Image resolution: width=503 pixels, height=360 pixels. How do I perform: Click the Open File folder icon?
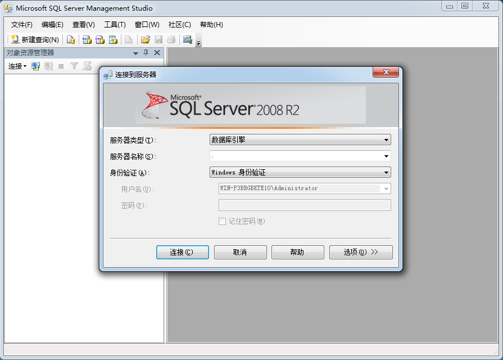145,39
